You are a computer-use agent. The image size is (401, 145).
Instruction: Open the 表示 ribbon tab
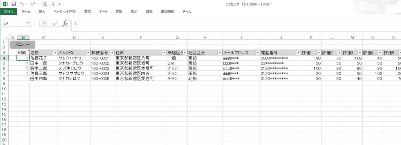tap(134, 11)
